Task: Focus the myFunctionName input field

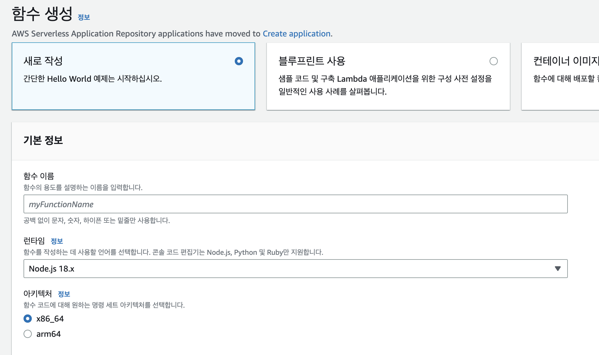Action: click(295, 204)
